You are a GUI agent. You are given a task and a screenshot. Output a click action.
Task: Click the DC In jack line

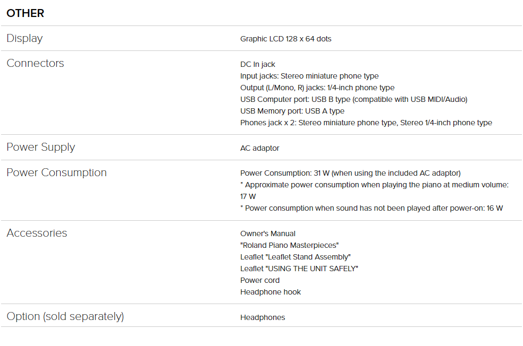pyautogui.click(x=258, y=64)
